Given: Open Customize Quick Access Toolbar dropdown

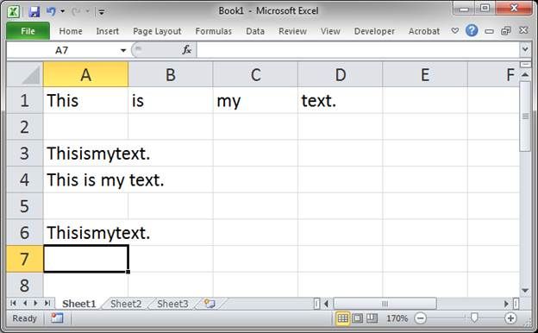Looking at the screenshot, I should 102,12.
